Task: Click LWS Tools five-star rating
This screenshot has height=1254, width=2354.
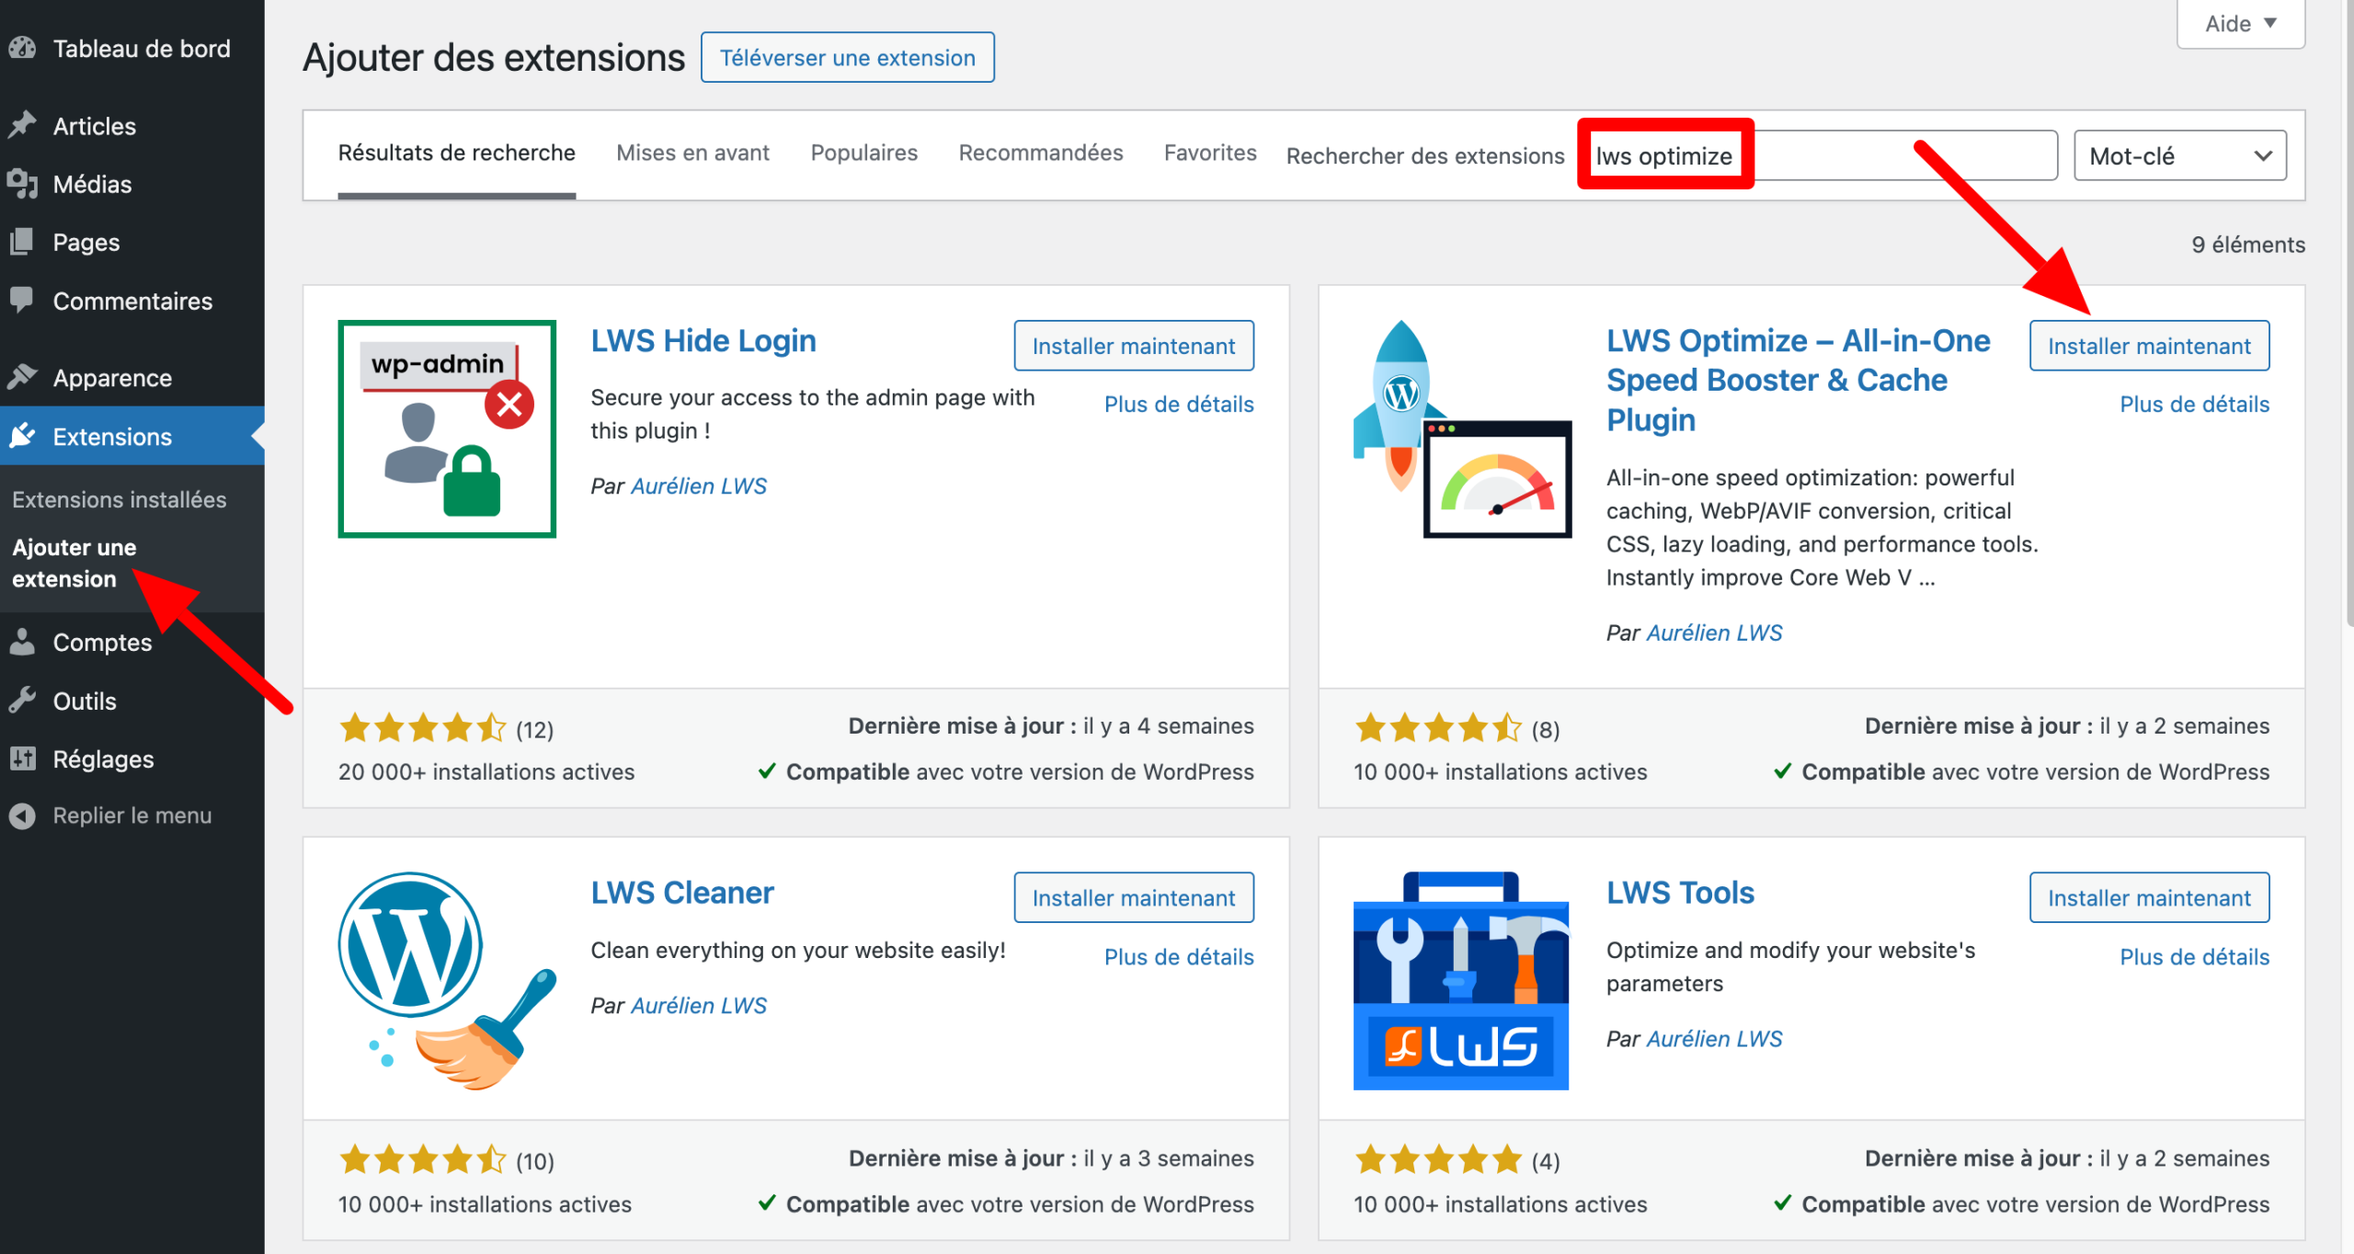Action: [1438, 1159]
